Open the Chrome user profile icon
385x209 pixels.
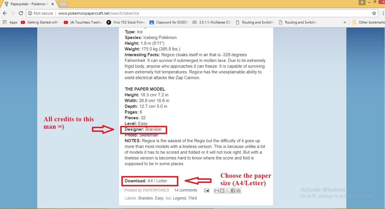[362, 2]
